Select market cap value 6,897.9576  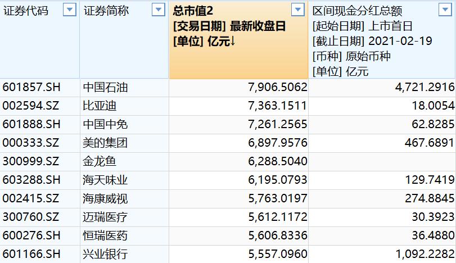[x=277, y=143]
